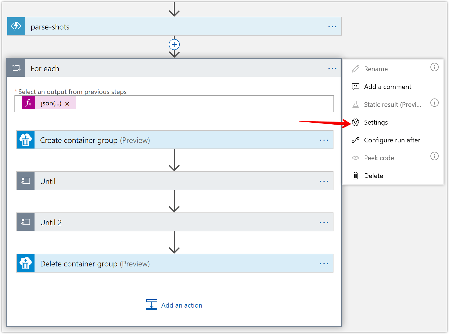Click the Add an action link

181,305
